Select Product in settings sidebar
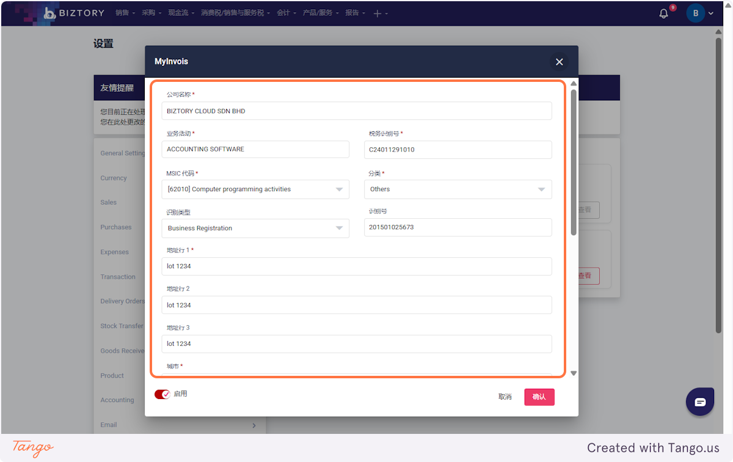 point(112,376)
